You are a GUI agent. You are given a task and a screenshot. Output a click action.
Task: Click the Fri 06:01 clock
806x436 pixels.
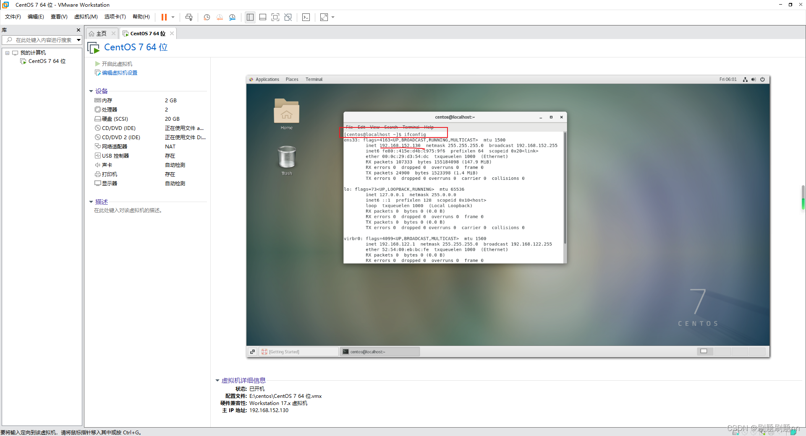(x=728, y=79)
